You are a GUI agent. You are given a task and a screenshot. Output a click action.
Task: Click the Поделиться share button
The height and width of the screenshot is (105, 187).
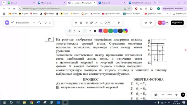pos(177,23)
